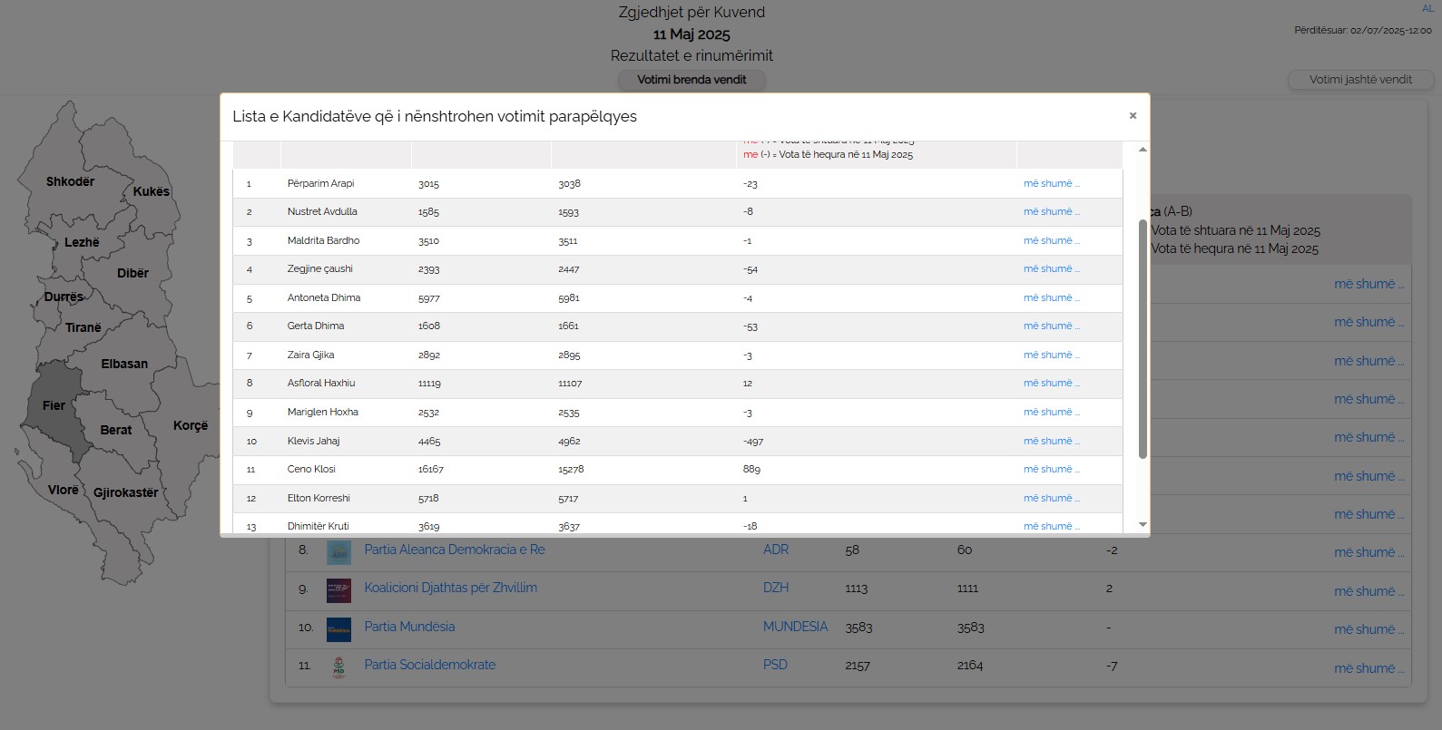Click the Partia Socialdemokrate logo icon
The width and height of the screenshot is (1442, 730).
tap(338, 667)
